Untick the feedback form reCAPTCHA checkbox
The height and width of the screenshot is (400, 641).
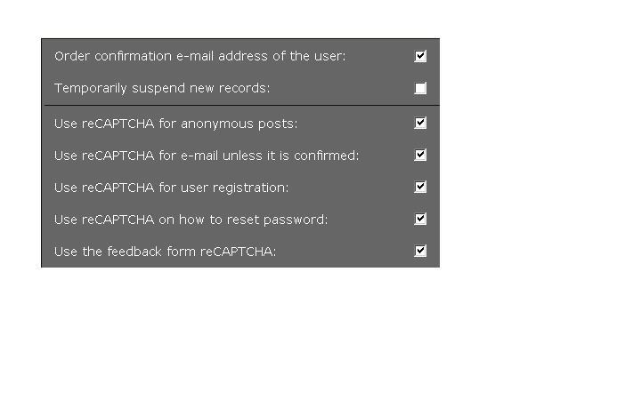420,251
